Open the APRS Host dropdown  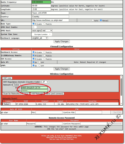pyautogui.click(x=42, y=31)
